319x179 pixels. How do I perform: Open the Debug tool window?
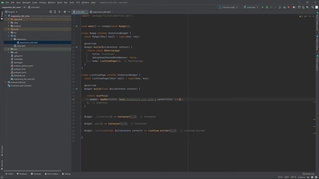(66, 174)
